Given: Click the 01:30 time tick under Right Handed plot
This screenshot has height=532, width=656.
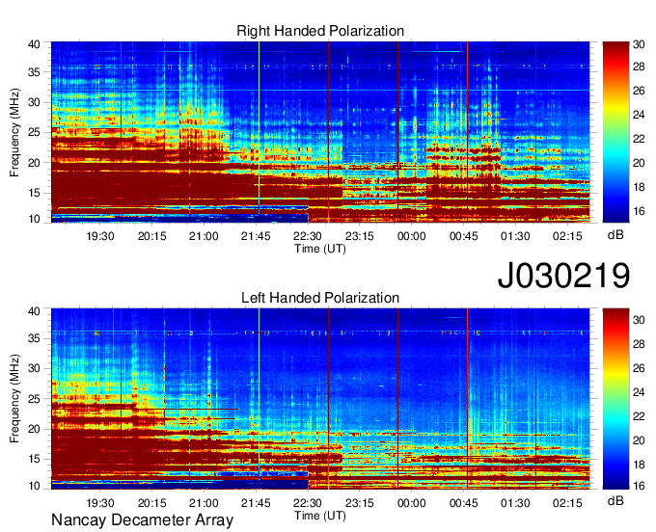Looking at the screenshot, I should pyautogui.click(x=515, y=236).
